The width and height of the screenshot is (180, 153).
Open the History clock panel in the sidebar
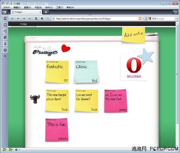point(5,50)
